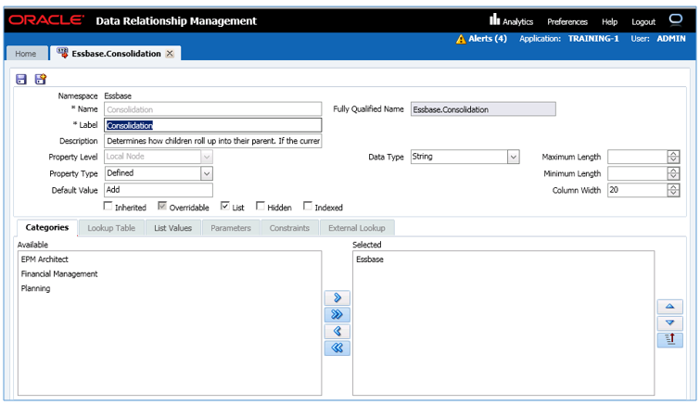
Task: Open Analytics from the bar chart icon
Action: coord(495,19)
